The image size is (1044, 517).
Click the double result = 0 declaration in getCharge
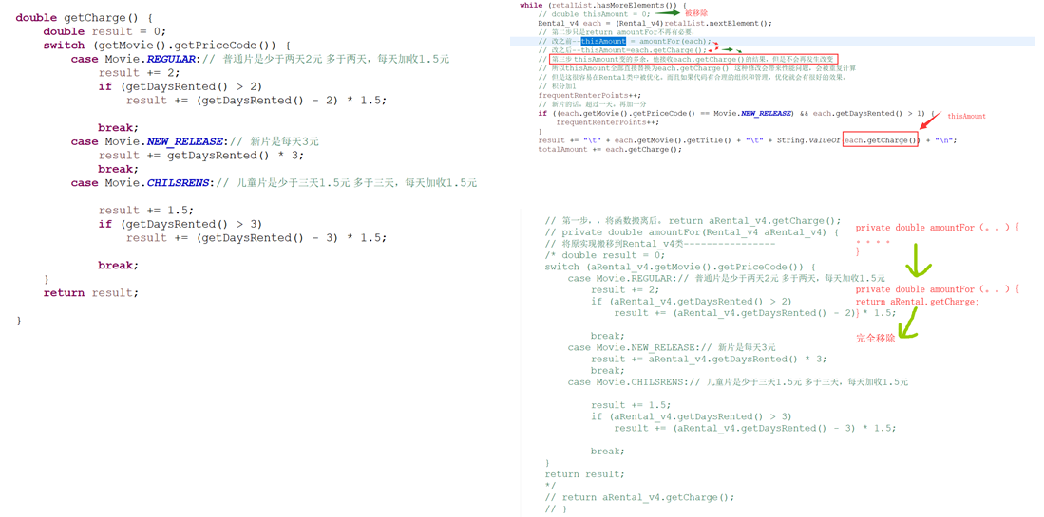tap(104, 31)
